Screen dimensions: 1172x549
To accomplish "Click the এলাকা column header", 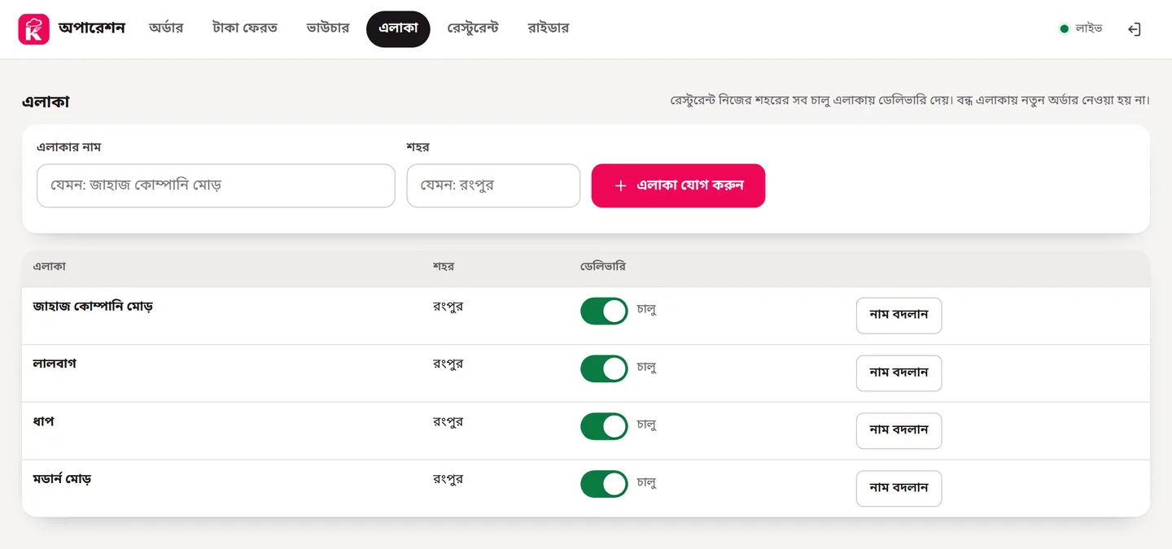I will [50, 267].
